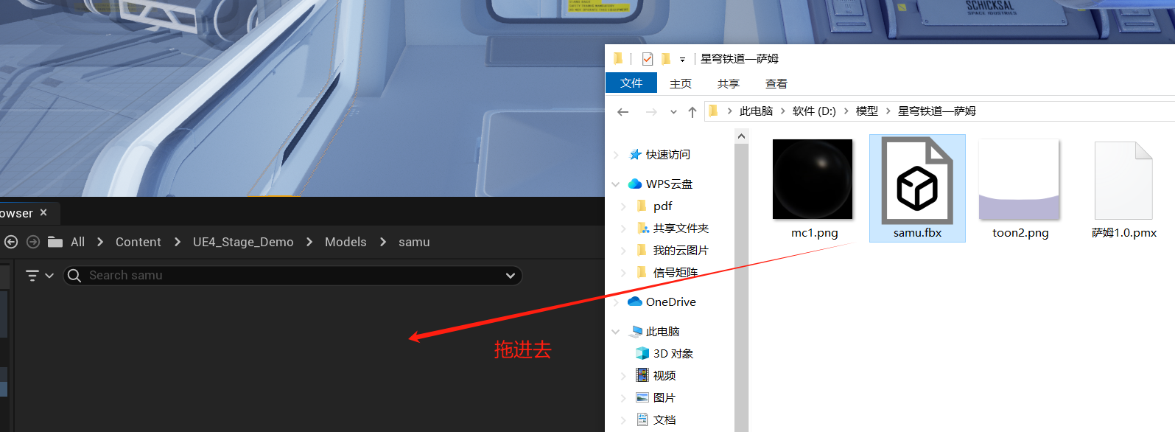
Task: Expand the 图片 node
Action: point(623,397)
